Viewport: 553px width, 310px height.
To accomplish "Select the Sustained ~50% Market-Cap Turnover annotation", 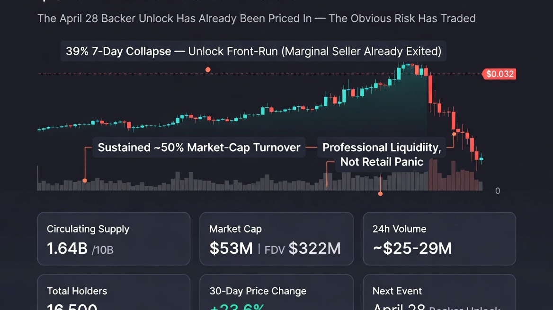I will pyautogui.click(x=199, y=147).
